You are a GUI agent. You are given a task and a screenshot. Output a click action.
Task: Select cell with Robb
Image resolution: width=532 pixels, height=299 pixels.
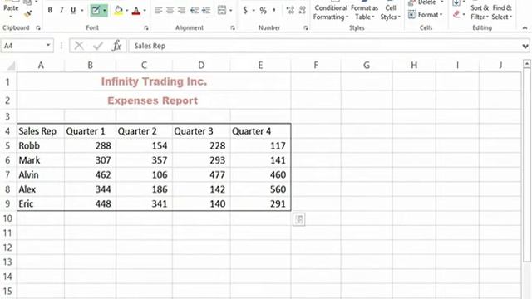click(41, 146)
